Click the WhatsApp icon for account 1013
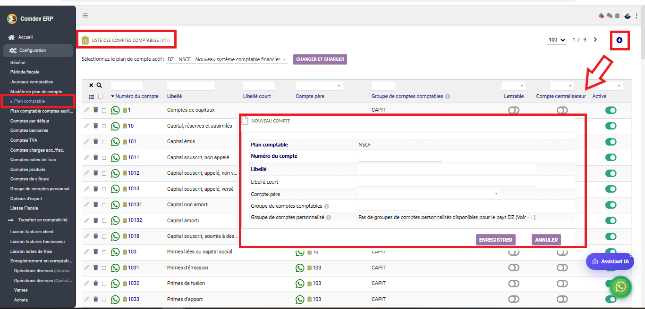This screenshot has height=309, width=645. 115,189
